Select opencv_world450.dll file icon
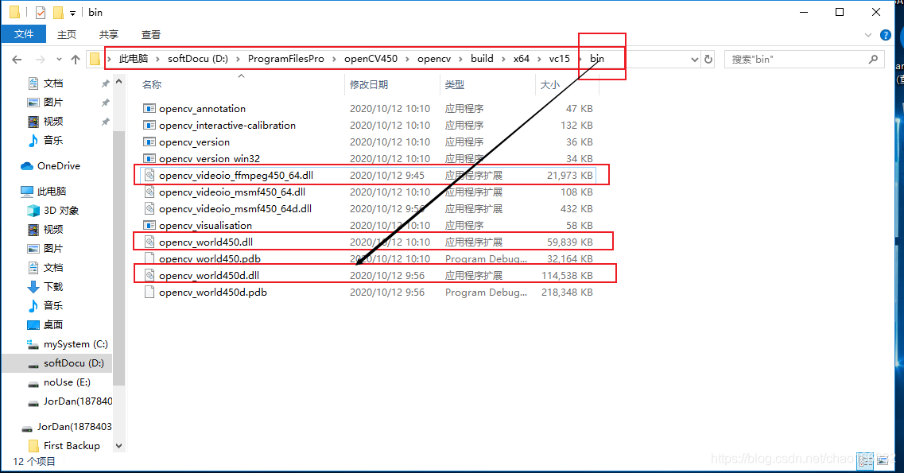The height and width of the screenshot is (473, 904). [x=149, y=242]
